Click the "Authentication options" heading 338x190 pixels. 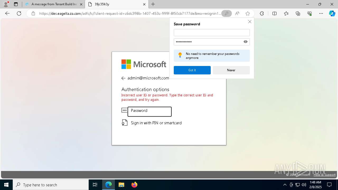click(x=145, y=89)
